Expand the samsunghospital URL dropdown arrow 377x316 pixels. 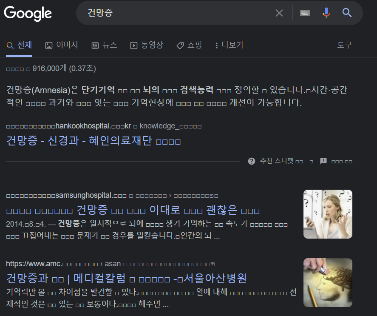(x=211, y=196)
